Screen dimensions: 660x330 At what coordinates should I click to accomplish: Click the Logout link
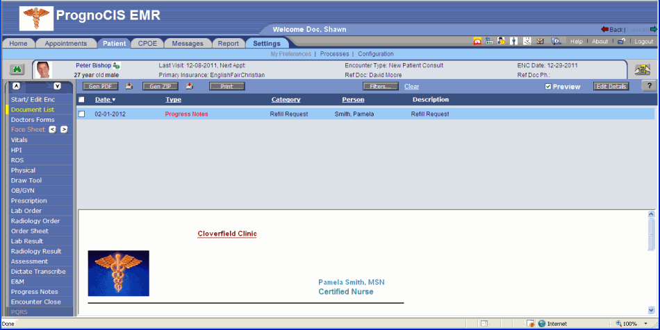click(643, 41)
